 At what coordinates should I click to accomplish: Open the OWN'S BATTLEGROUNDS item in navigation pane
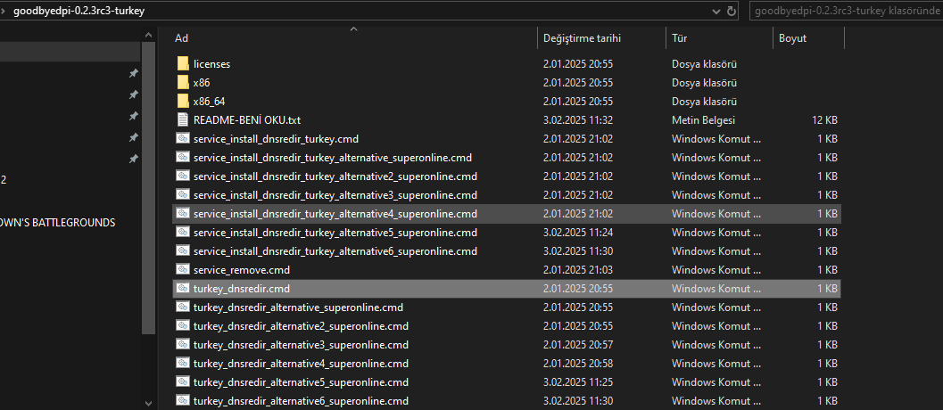(58, 223)
